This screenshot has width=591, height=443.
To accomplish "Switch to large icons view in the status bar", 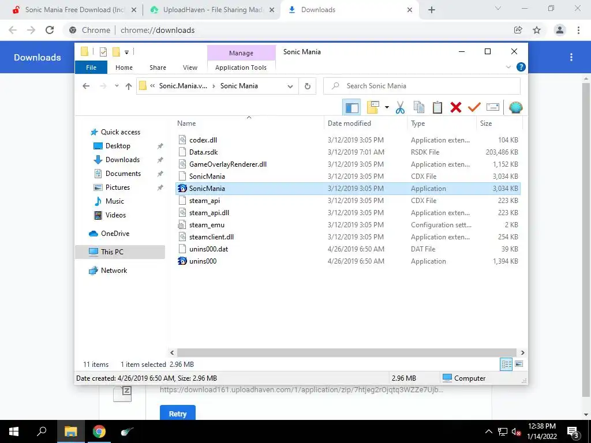I will (519, 364).
